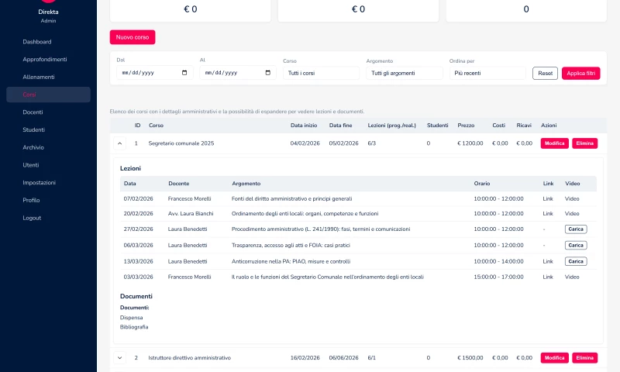Go to Dashboard in sidebar
The width and height of the screenshot is (620, 372).
pos(37,42)
